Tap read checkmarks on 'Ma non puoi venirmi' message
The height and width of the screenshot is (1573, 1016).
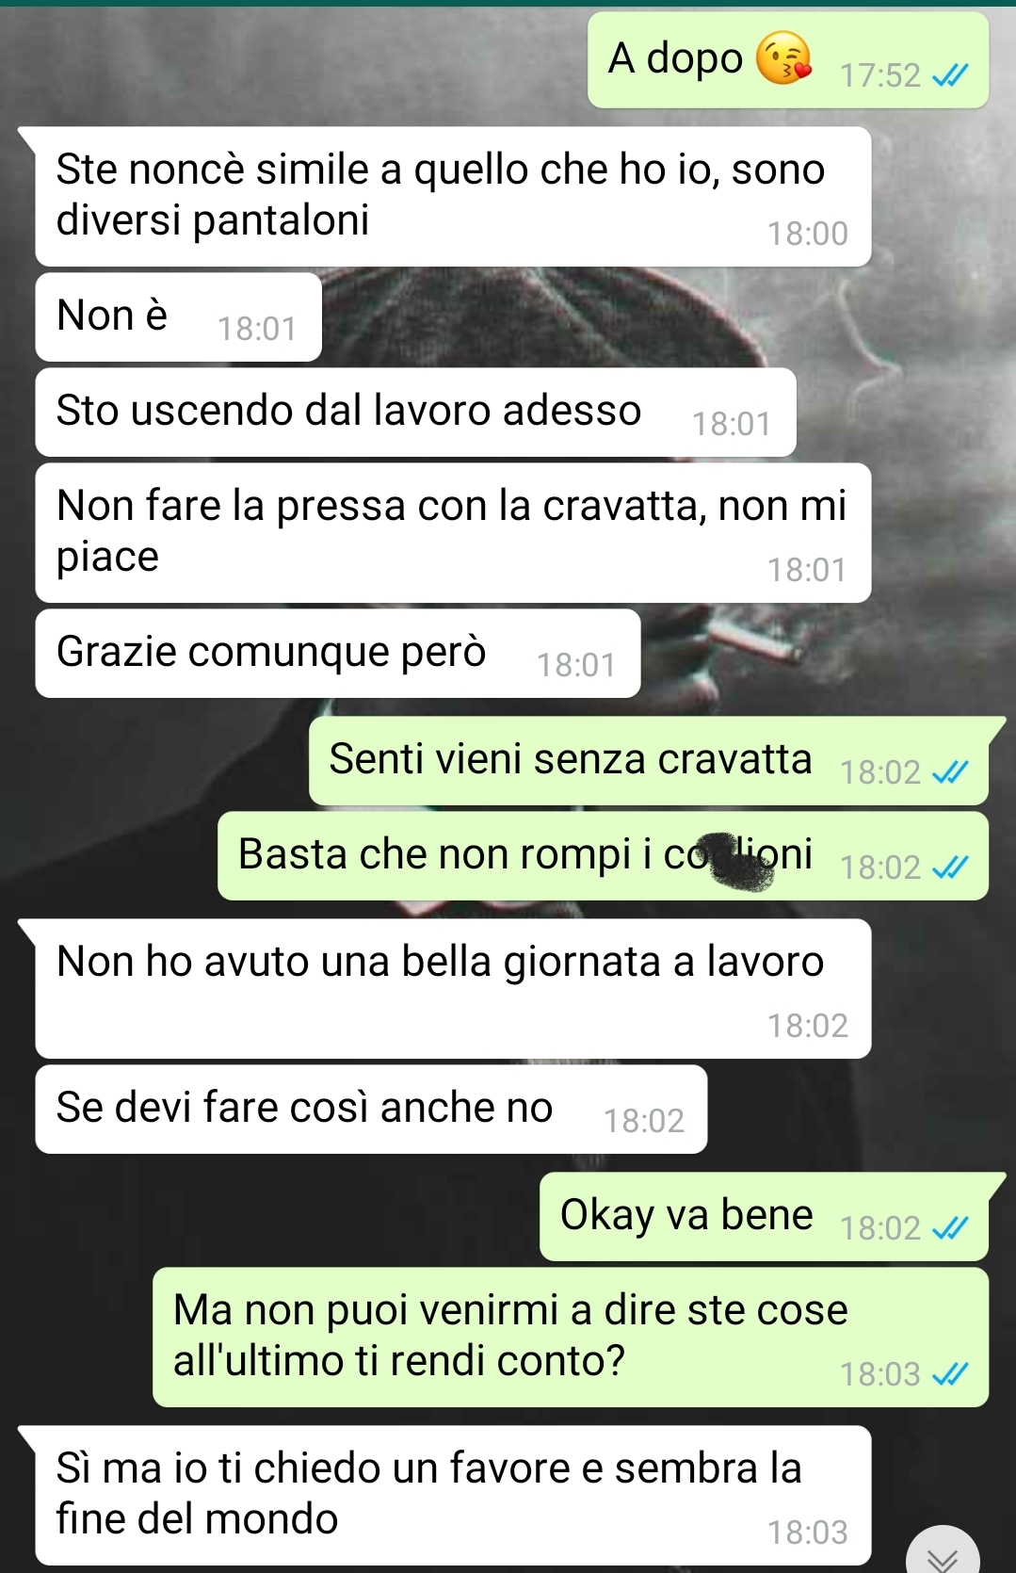949,1375
